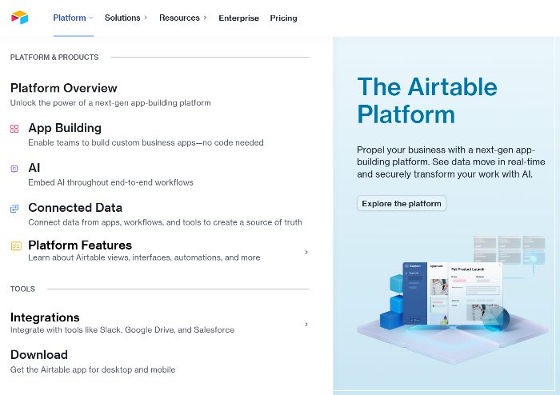Expand the Integrations submenu arrow
The image size is (560, 395).
tap(306, 325)
